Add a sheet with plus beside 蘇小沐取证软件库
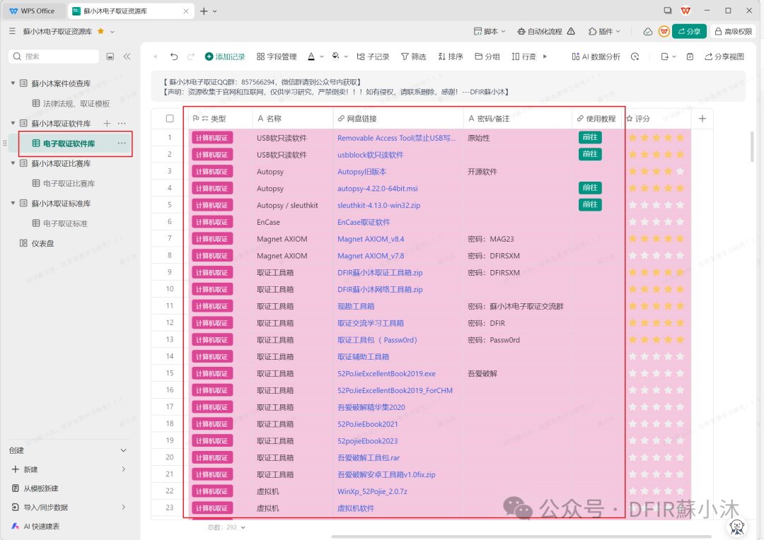 (x=107, y=123)
